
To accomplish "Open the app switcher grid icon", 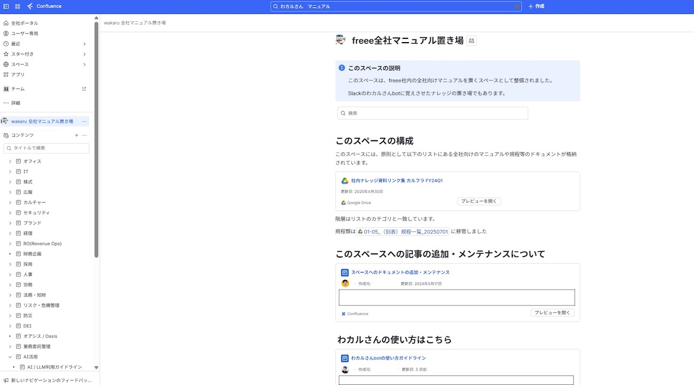I will click(x=18, y=6).
